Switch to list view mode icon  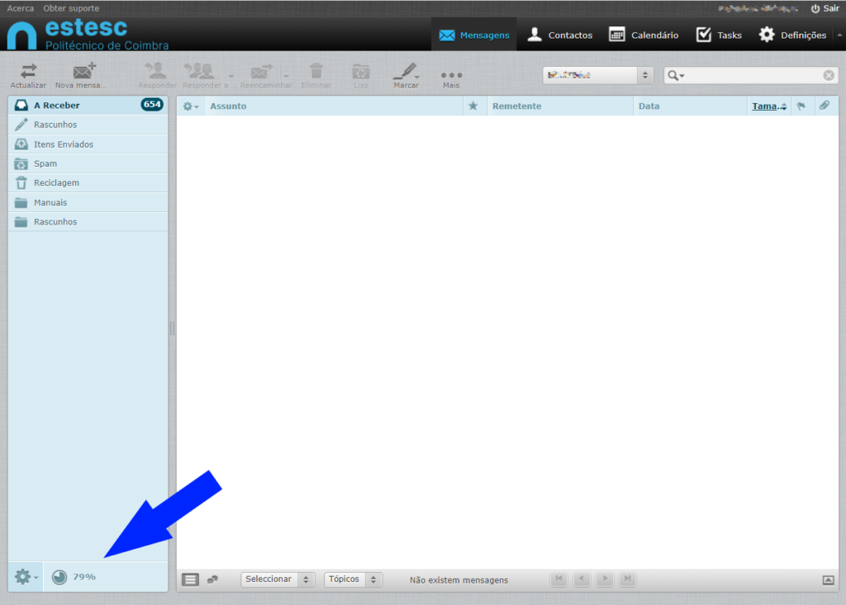190,579
